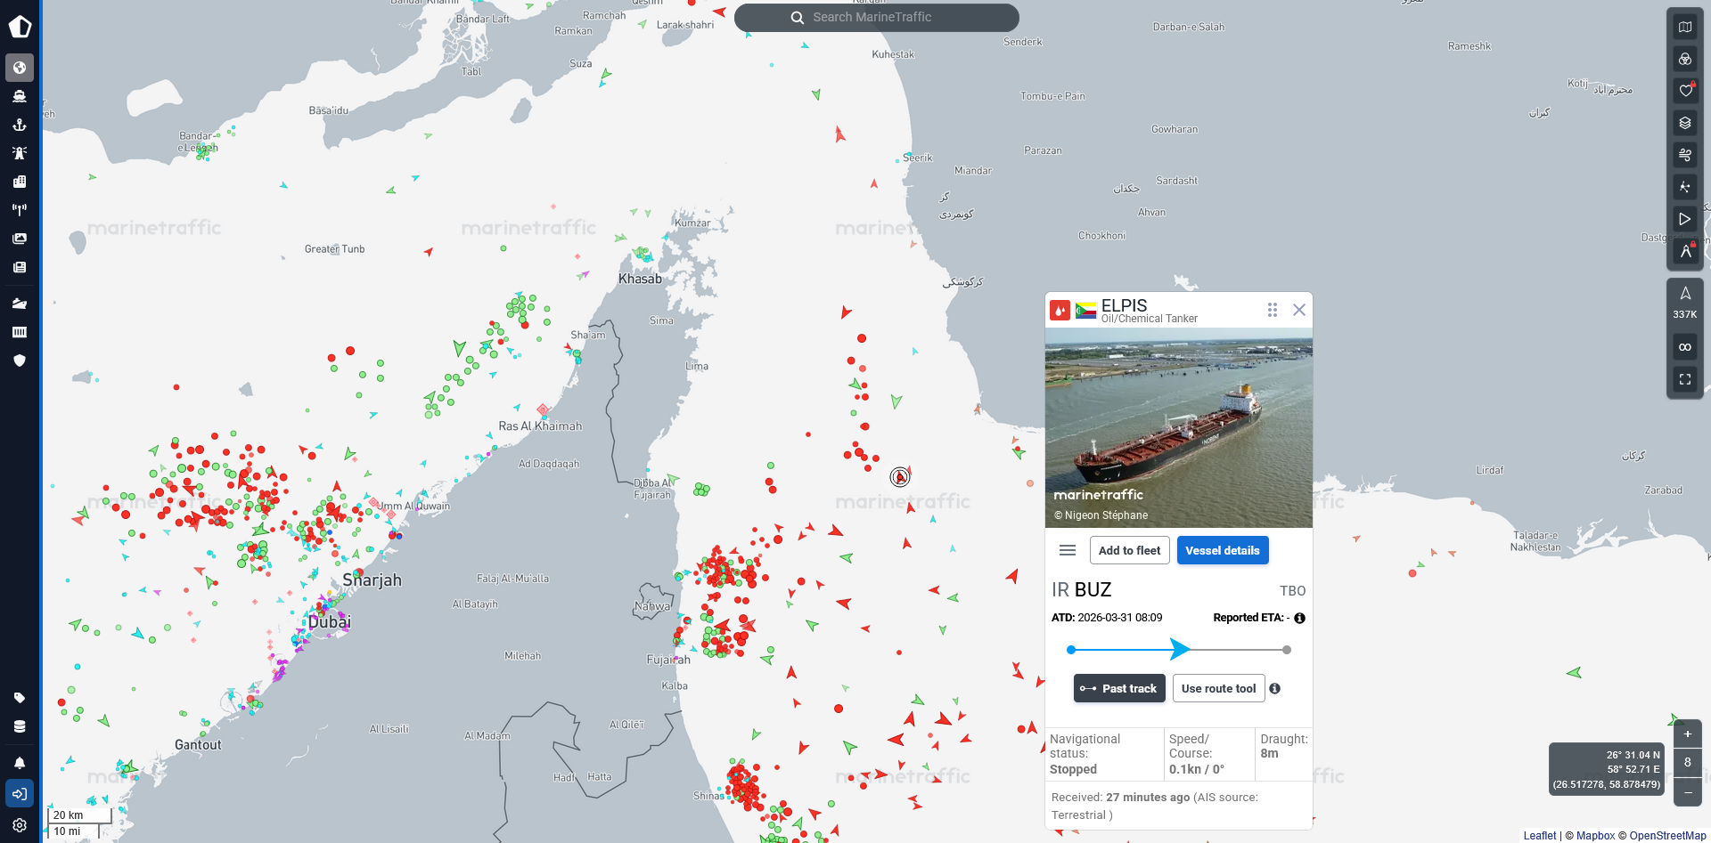
Task: Click the selected ELPIS vessel marker on map
Action: pyautogui.click(x=900, y=477)
